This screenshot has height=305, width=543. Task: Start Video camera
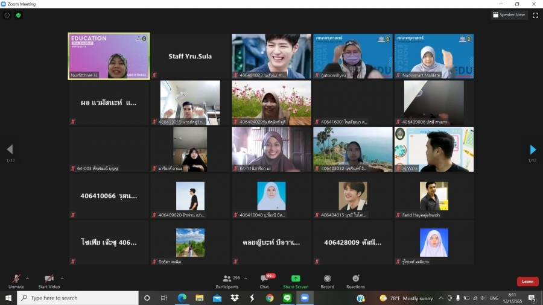(x=49, y=279)
